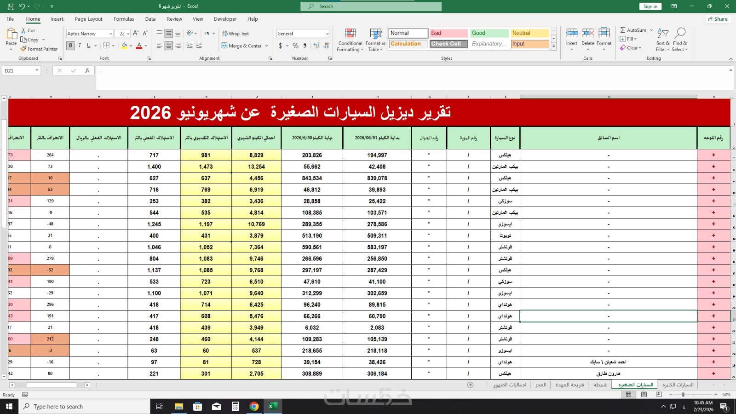Click the Undo arrow icon
Viewport: 736px width, 414px height.
pos(22,6)
